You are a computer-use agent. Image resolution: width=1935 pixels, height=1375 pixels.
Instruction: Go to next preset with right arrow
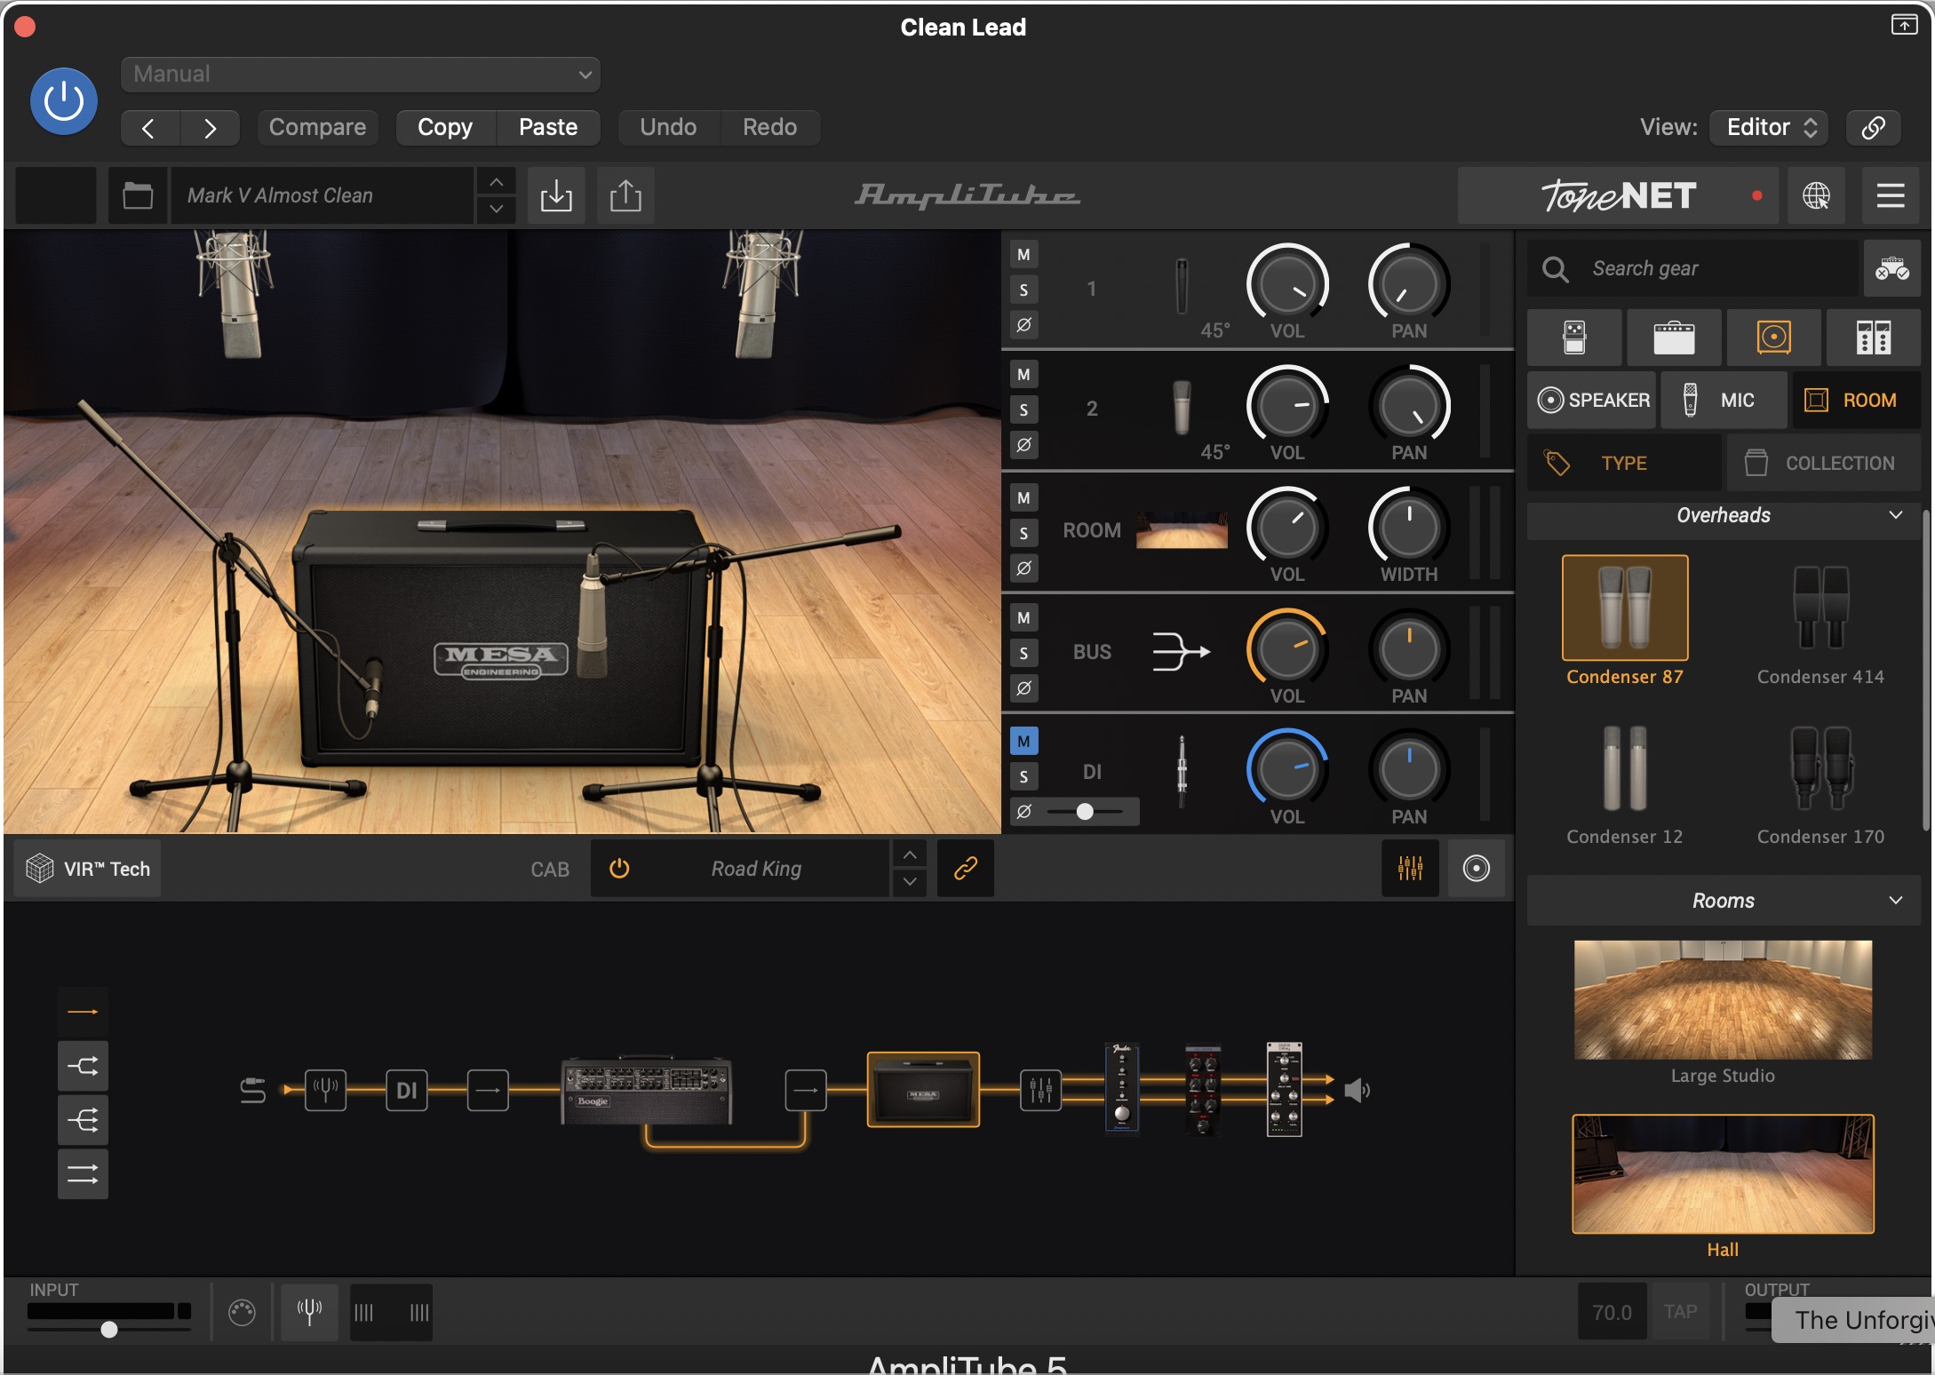pyautogui.click(x=210, y=128)
